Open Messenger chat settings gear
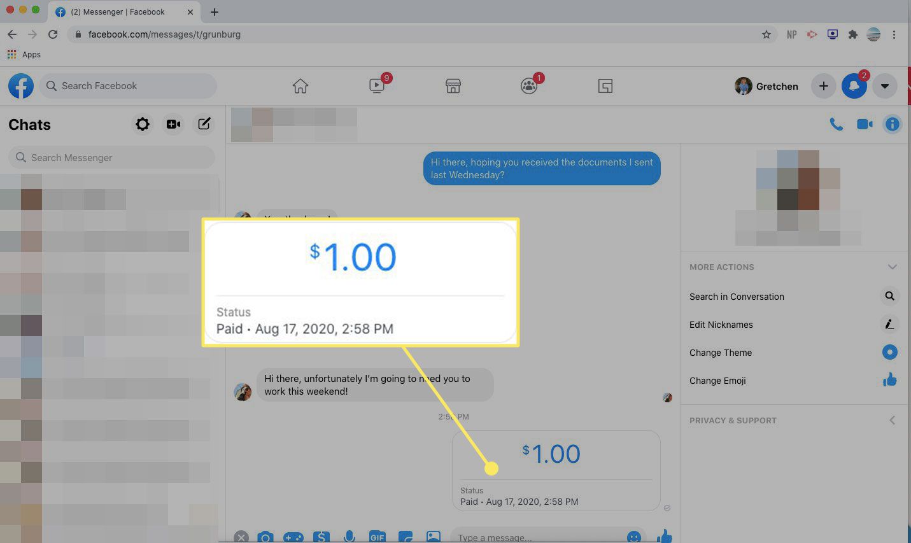This screenshot has width=911, height=543. [143, 124]
